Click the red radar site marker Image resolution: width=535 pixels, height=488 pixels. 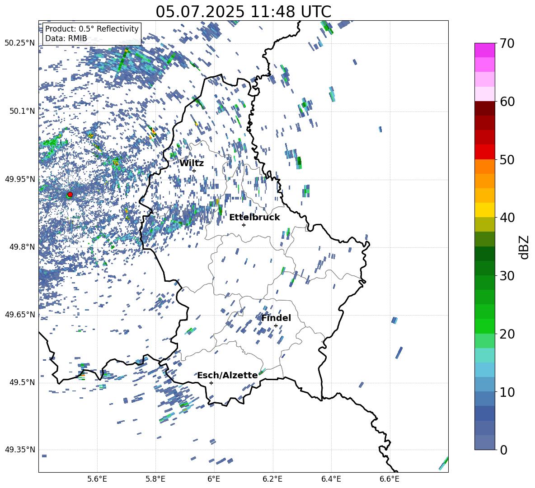[70, 195]
